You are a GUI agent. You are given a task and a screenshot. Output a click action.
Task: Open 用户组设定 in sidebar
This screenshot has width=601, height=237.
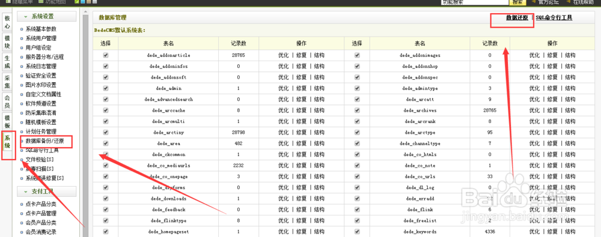[x=38, y=47]
